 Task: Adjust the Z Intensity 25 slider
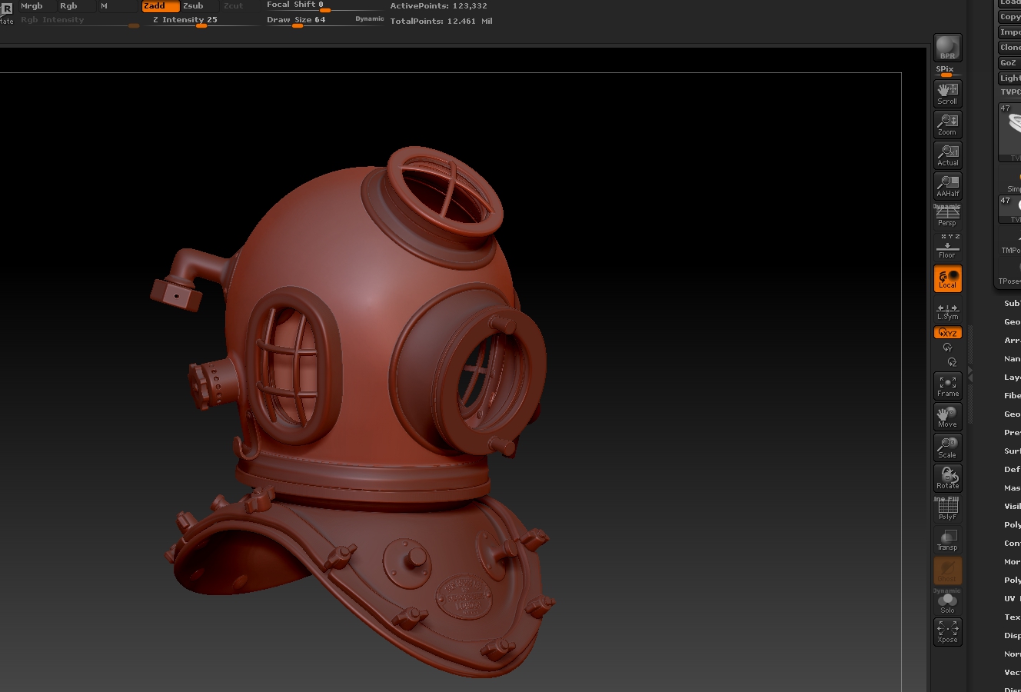tap(201, 20)
